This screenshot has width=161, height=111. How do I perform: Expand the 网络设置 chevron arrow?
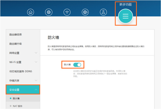(x=36, y=53)
